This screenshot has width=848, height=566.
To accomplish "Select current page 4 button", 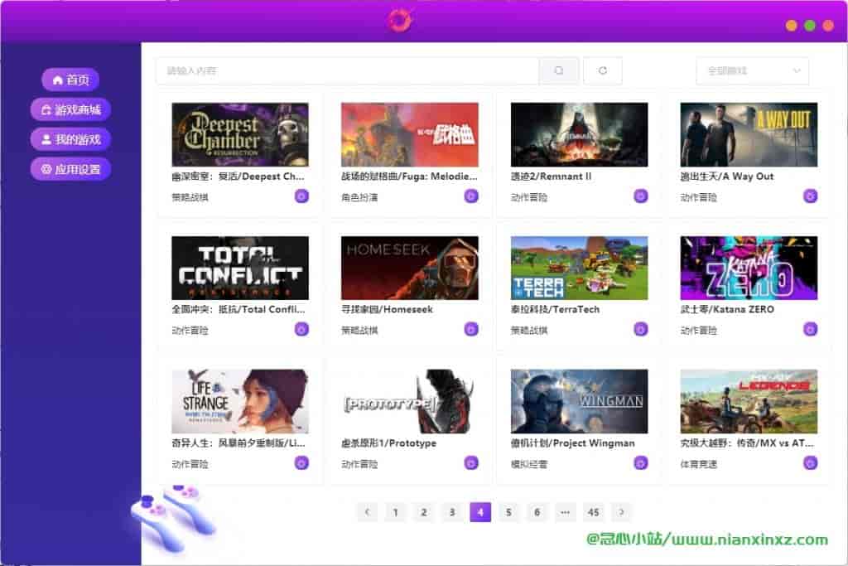I will pos(480,512).
